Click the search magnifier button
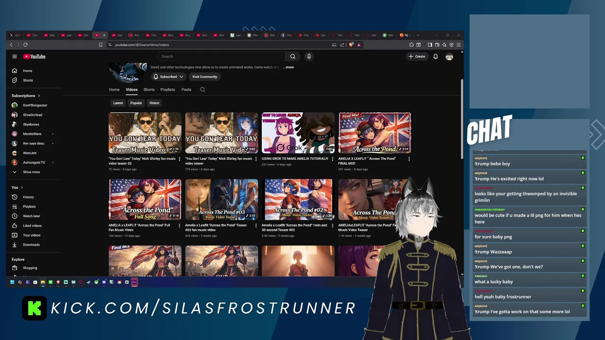 pyautogui.click(x=293, y=57)
